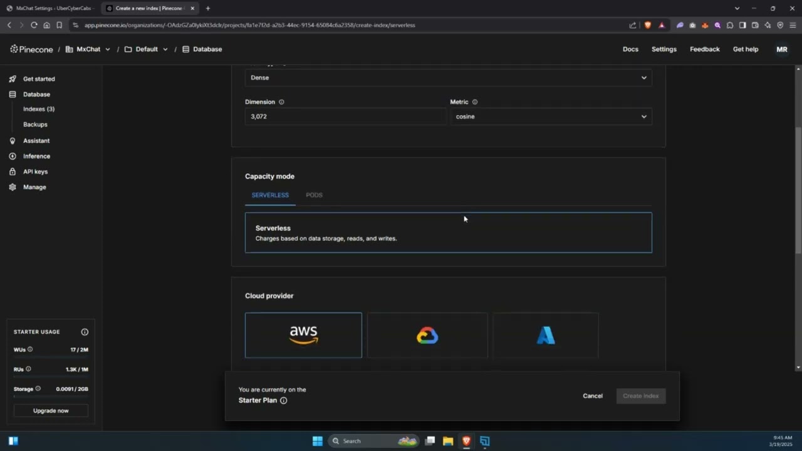Viewport: 802px width, 451px height.
Task: Click the Dimension input field
Action: coord(345,117)
